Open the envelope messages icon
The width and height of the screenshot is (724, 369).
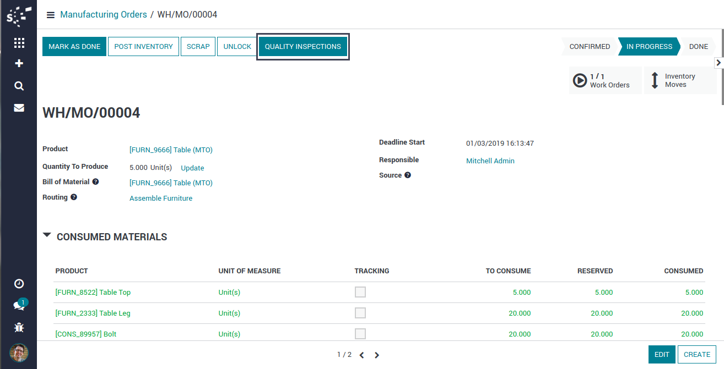pos(19,108)
